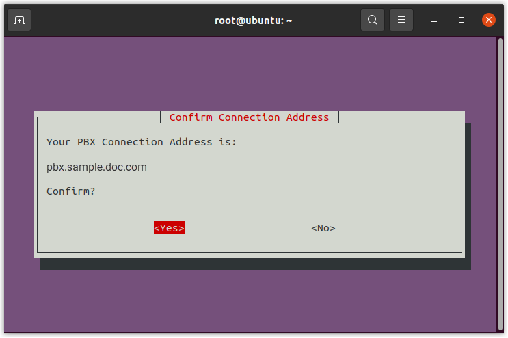Viewport: 508px width, 338px height.
Task: Open a new terminal tab
Action: tap(19, 20)
